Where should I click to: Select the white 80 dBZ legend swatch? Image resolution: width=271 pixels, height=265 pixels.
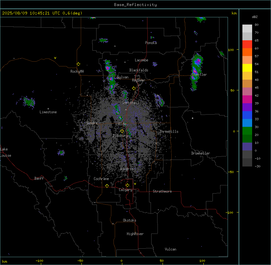click(247, 29)
